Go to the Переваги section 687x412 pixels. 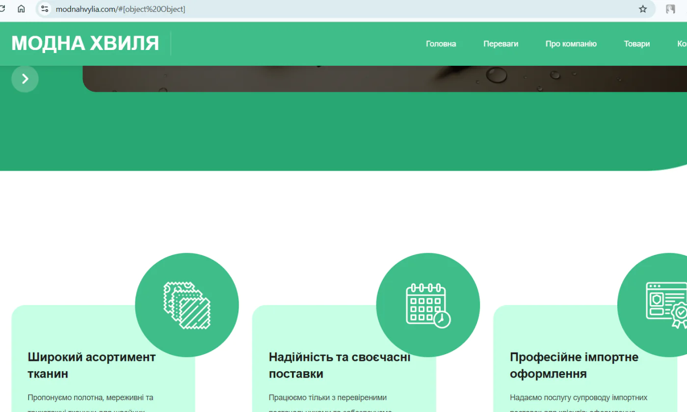click(501, 44)
